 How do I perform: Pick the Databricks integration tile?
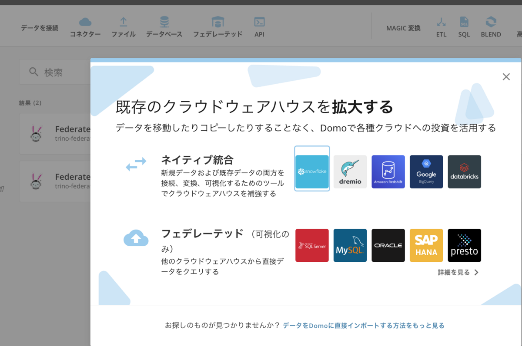coord(464,171)
